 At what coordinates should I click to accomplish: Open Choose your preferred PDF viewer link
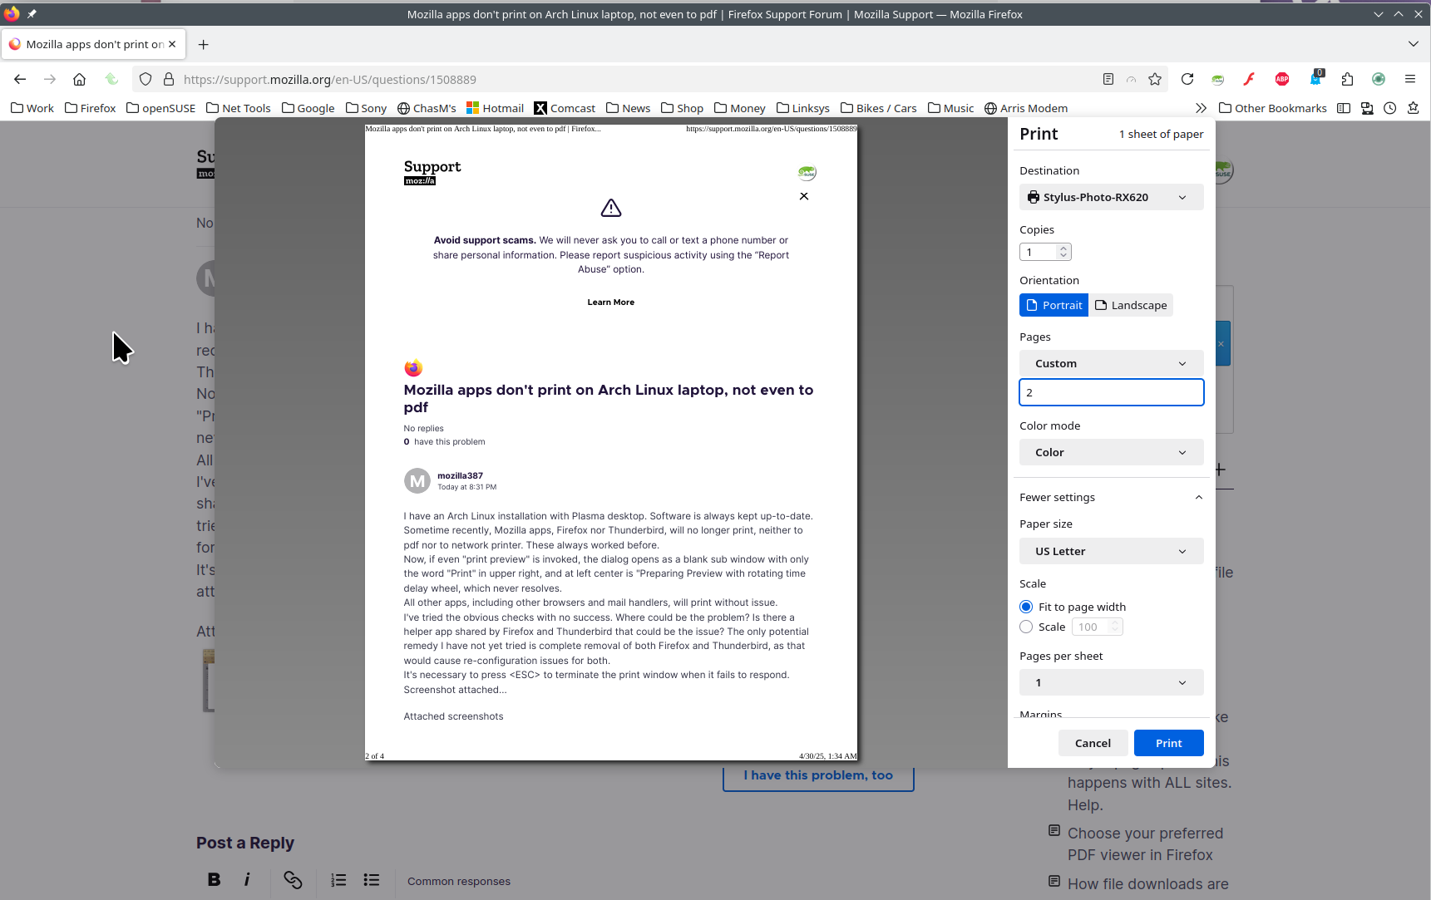(x=1145, y=843)
